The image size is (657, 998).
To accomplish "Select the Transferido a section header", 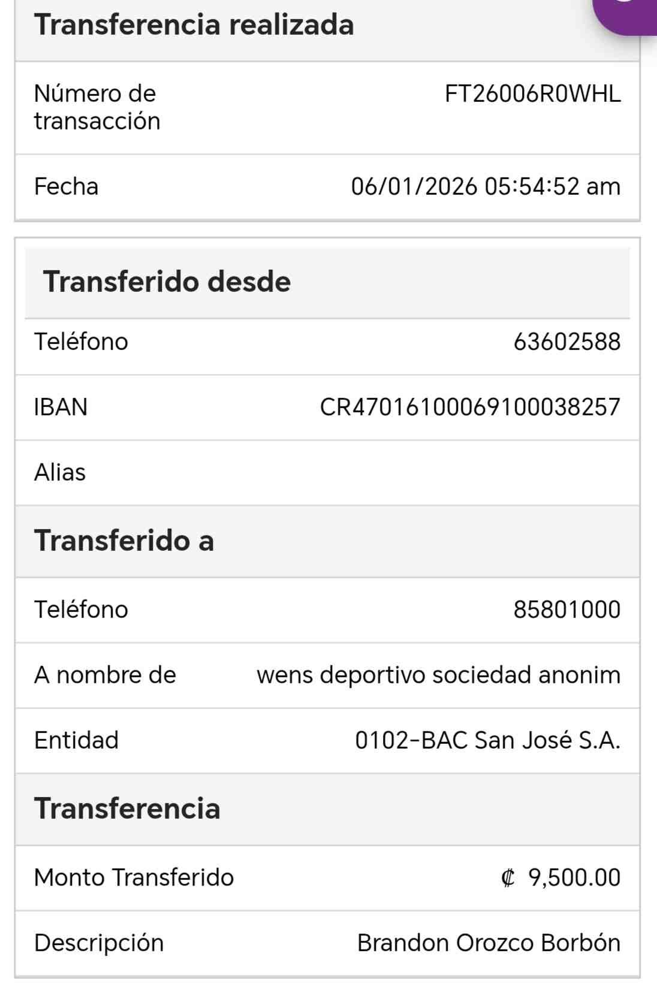I will pos(124,541).
